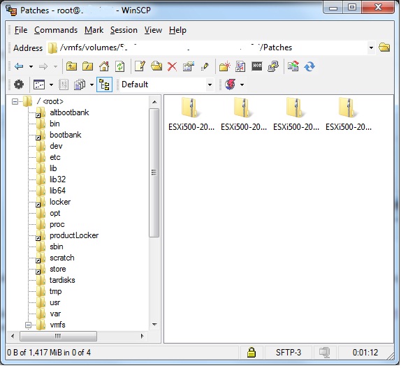The width and height of the screenshot is (401, 368).
Task: Open the copy files dropdown arrow
Action: (92, 84)
